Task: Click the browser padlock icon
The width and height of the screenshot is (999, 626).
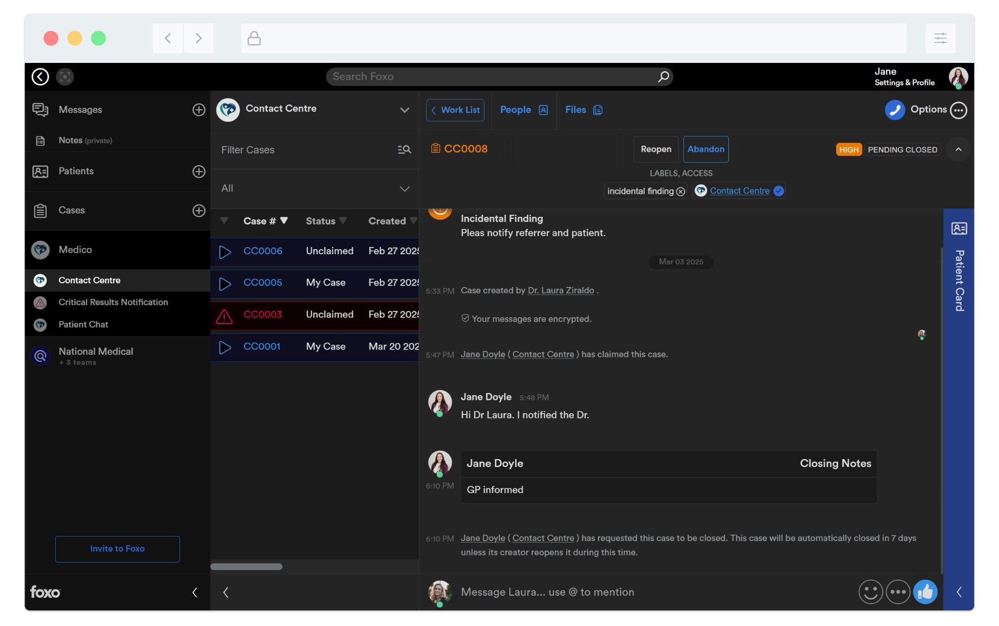Action: (254, 38)
